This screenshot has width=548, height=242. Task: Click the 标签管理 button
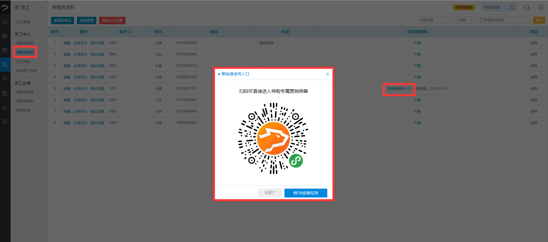coord(86,21)
